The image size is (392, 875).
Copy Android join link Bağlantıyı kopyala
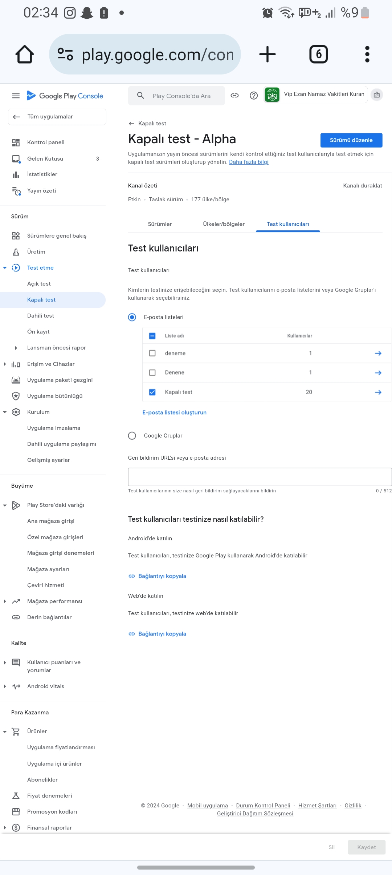[157, 576]
